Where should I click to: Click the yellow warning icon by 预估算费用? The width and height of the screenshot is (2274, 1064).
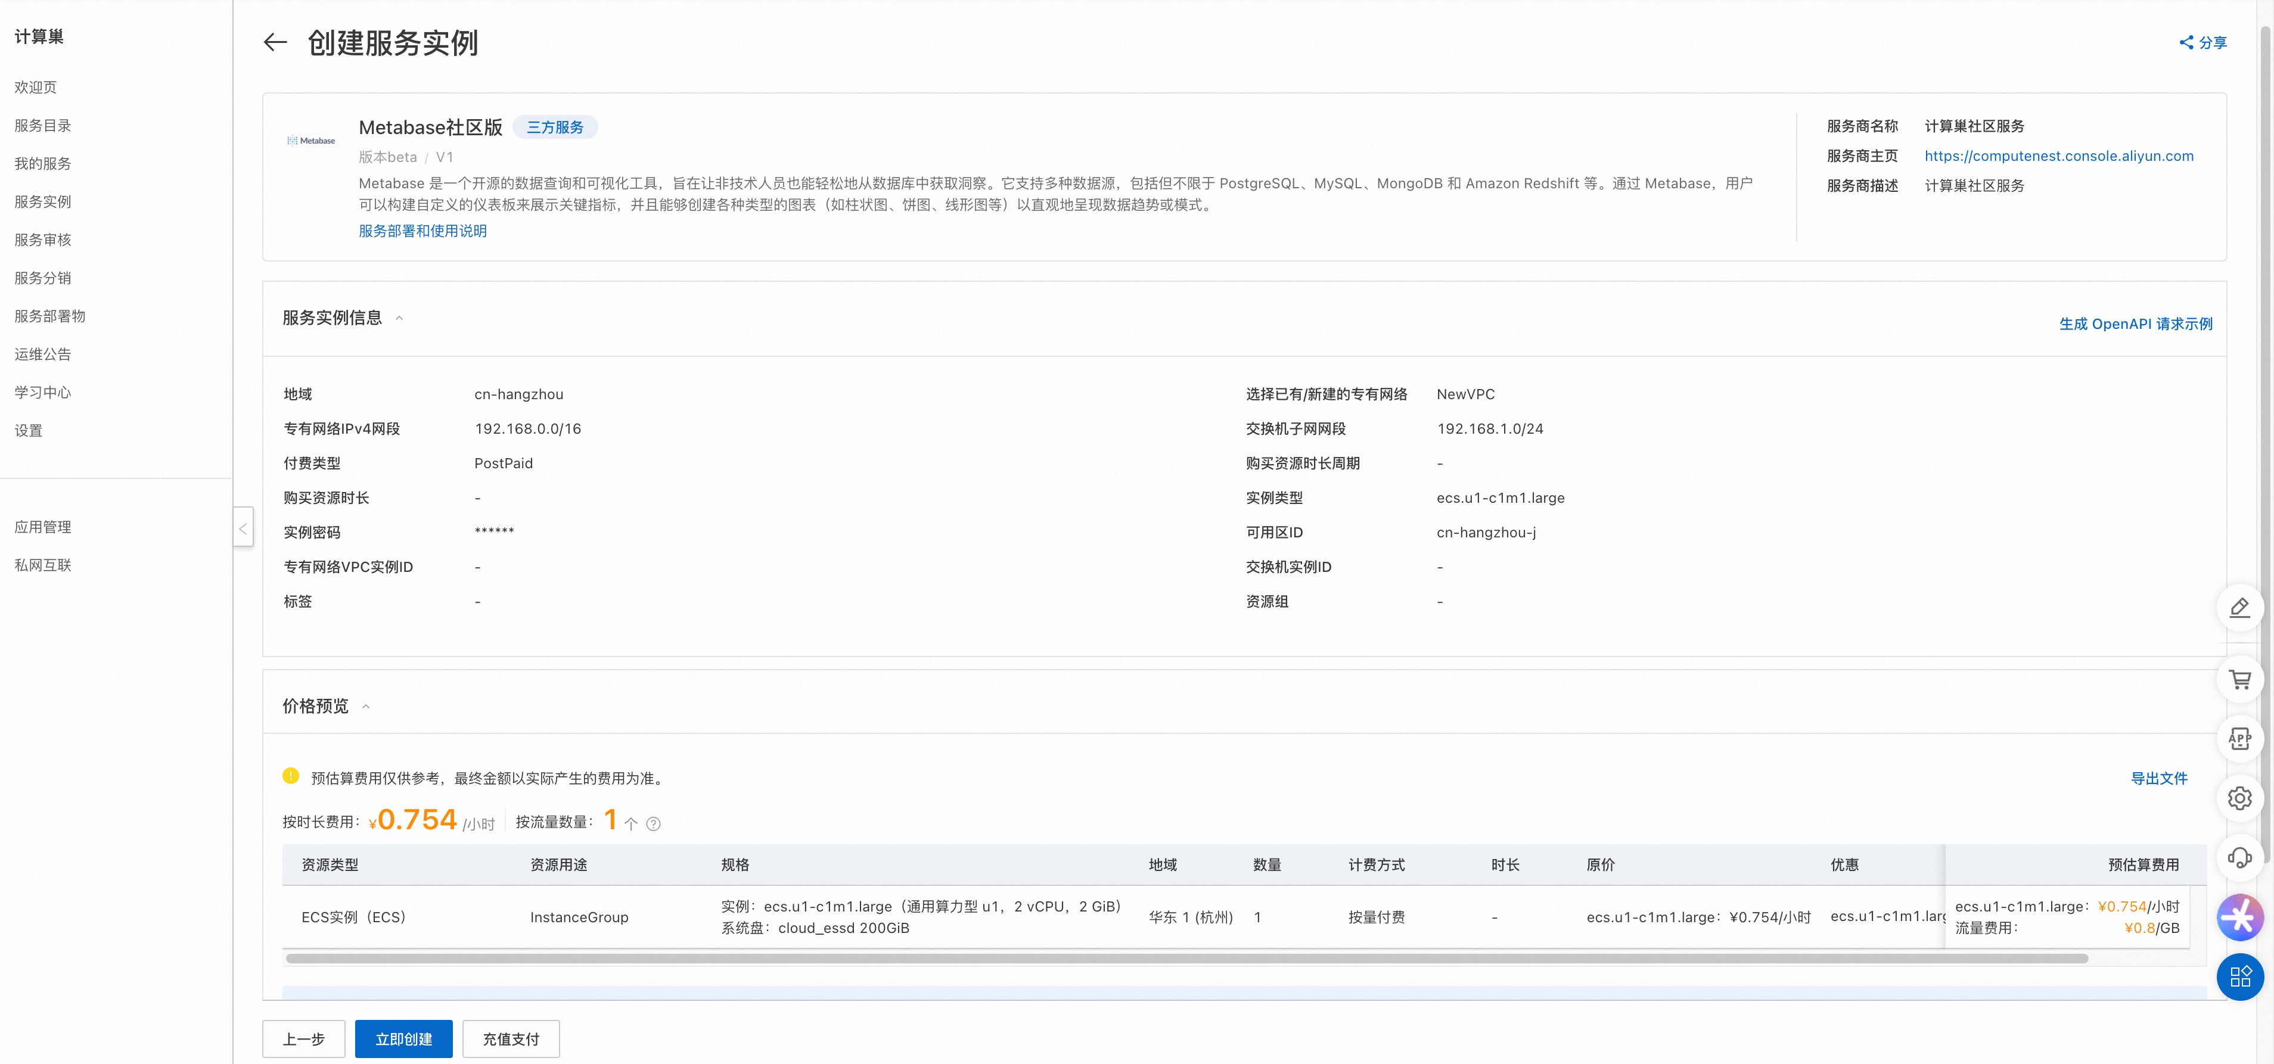pyautogui.click(x=290, y=776)
